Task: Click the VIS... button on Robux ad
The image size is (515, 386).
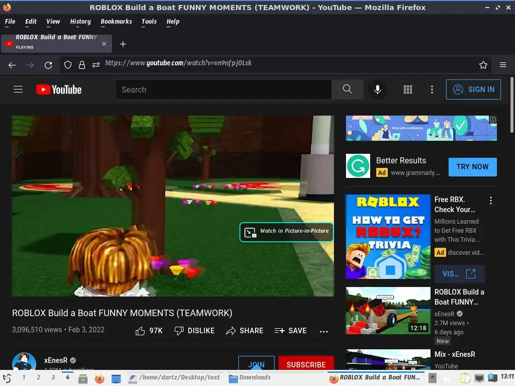Action: click(459, 274)
